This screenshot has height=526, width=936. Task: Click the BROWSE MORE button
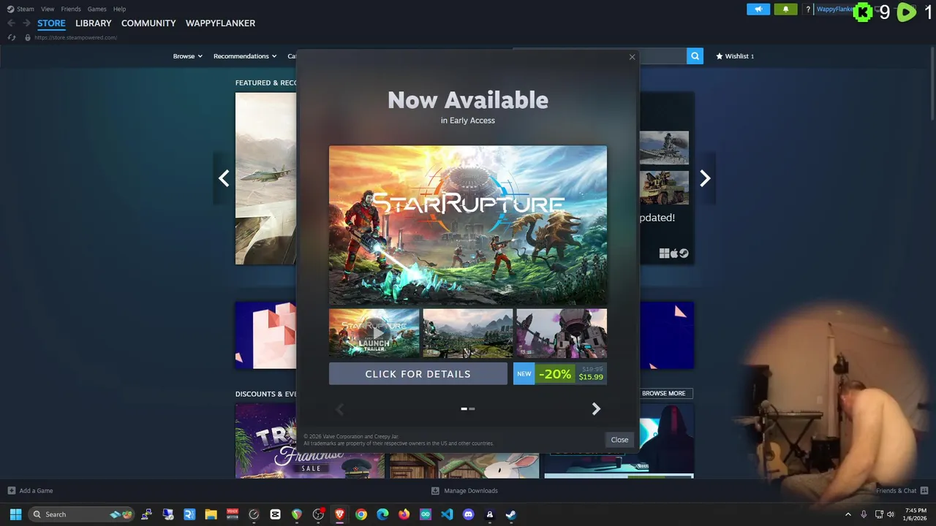[663, 394]
